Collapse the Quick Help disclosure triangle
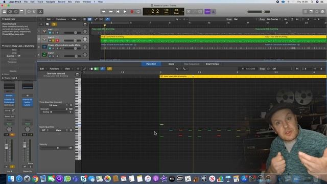Screen dimensions: 327x184 (x=3, y=19)
